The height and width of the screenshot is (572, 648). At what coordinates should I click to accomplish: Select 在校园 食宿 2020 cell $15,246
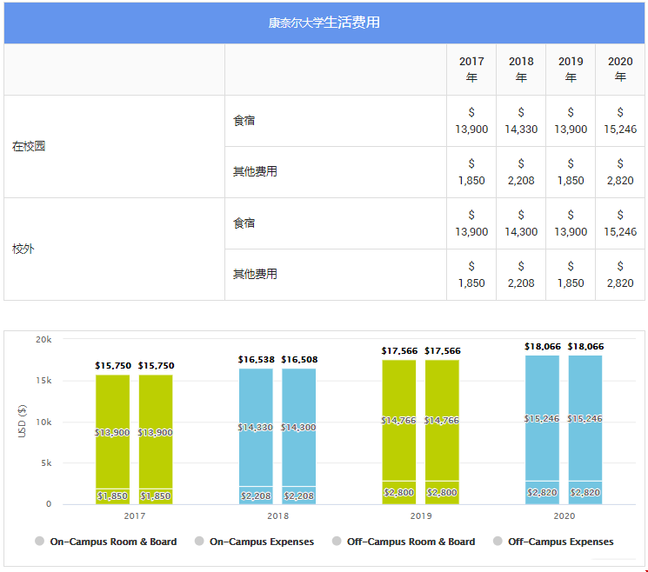coord(620,121)
